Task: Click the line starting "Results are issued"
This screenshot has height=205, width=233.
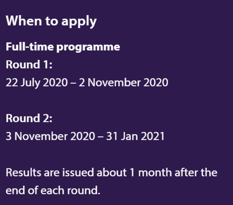Action: coord(111,173)
